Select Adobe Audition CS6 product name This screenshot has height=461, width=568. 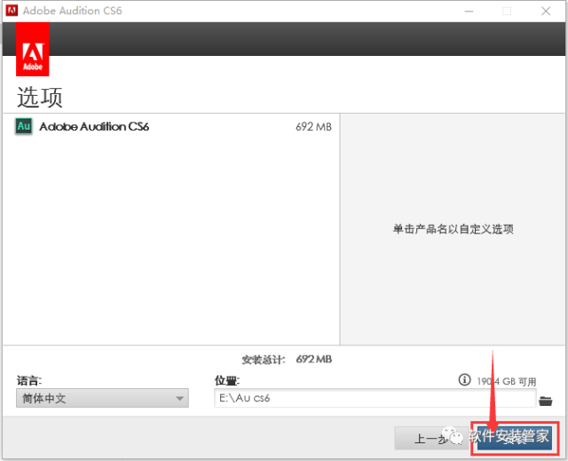click(94, 126)
